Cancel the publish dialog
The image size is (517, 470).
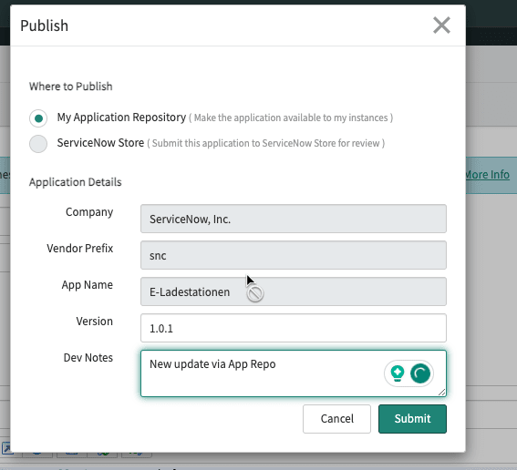point(336,419)
